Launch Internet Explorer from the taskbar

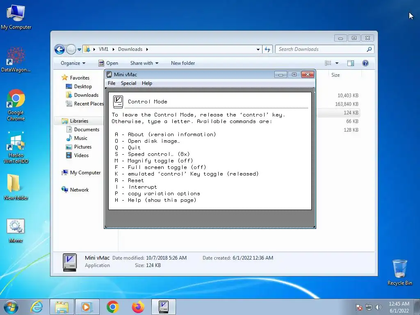(37, 307)
